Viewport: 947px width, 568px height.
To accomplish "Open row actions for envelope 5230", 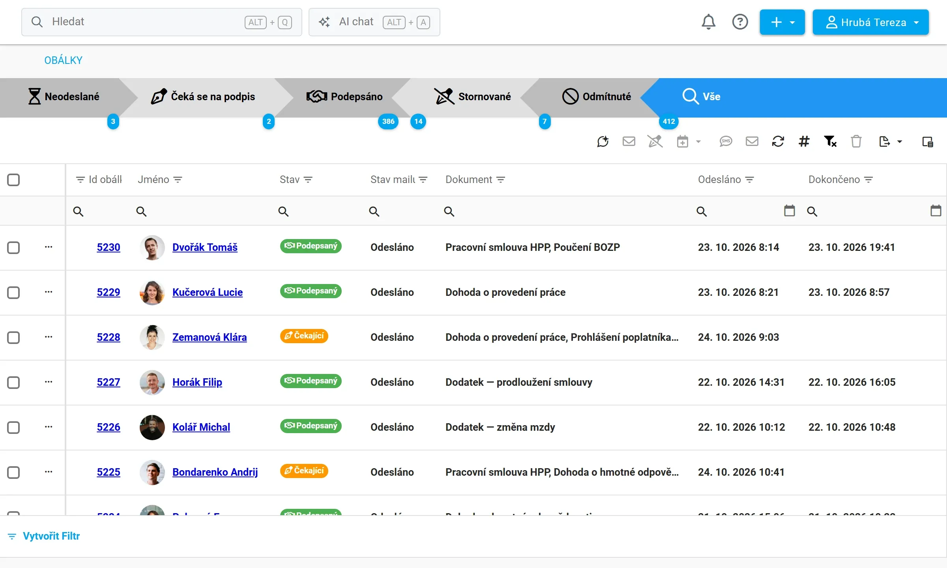I will pos(49,247).
